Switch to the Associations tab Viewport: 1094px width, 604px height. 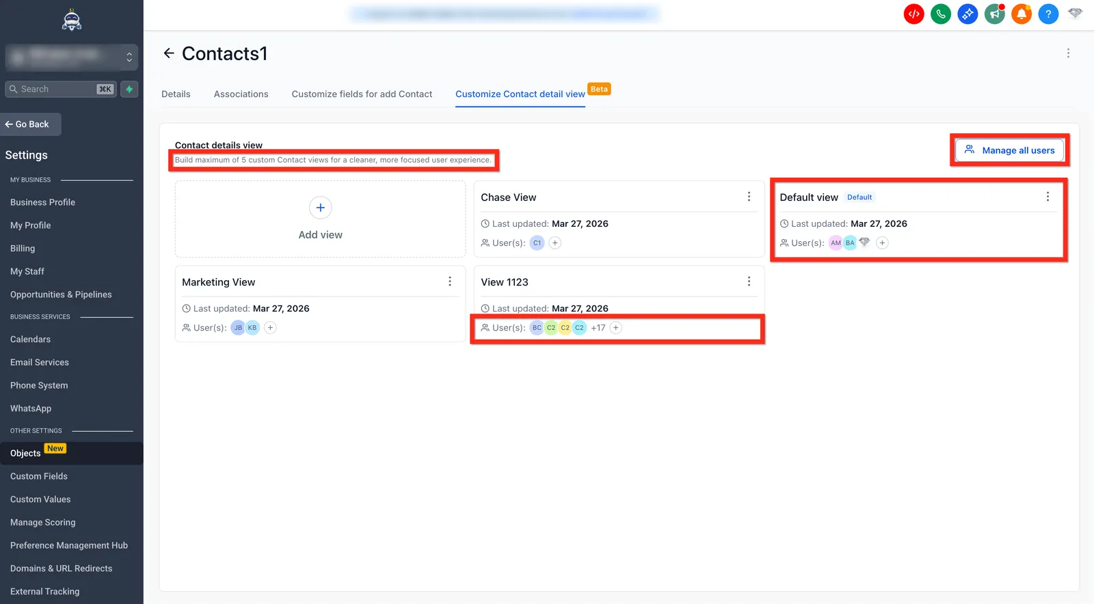pyautogui.click(x=241, y=94)
